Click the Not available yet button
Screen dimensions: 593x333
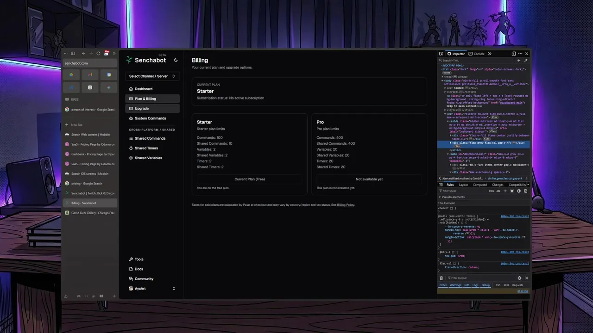[x=369, y=179]
